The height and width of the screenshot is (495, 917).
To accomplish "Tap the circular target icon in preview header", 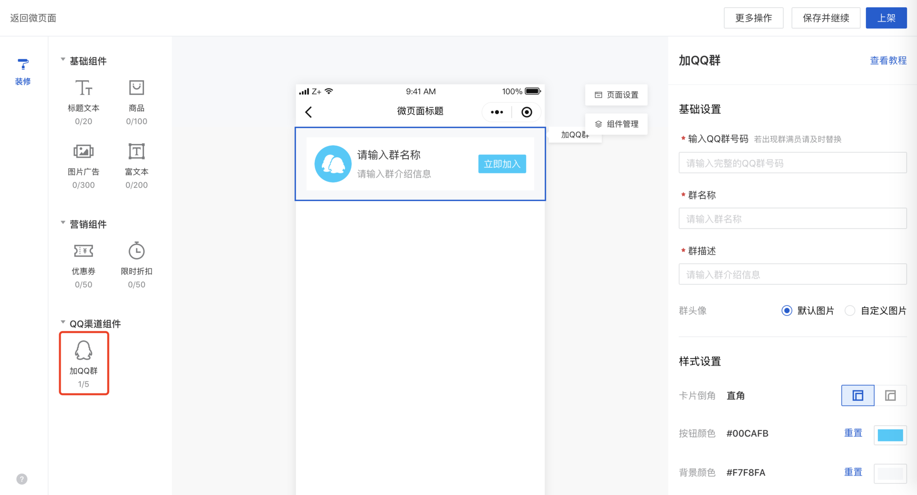I will [527, 112].
